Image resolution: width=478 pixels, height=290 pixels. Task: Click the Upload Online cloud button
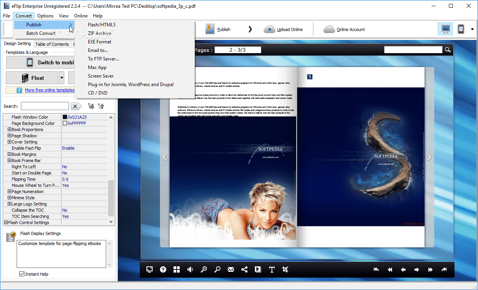pos(284,29)
